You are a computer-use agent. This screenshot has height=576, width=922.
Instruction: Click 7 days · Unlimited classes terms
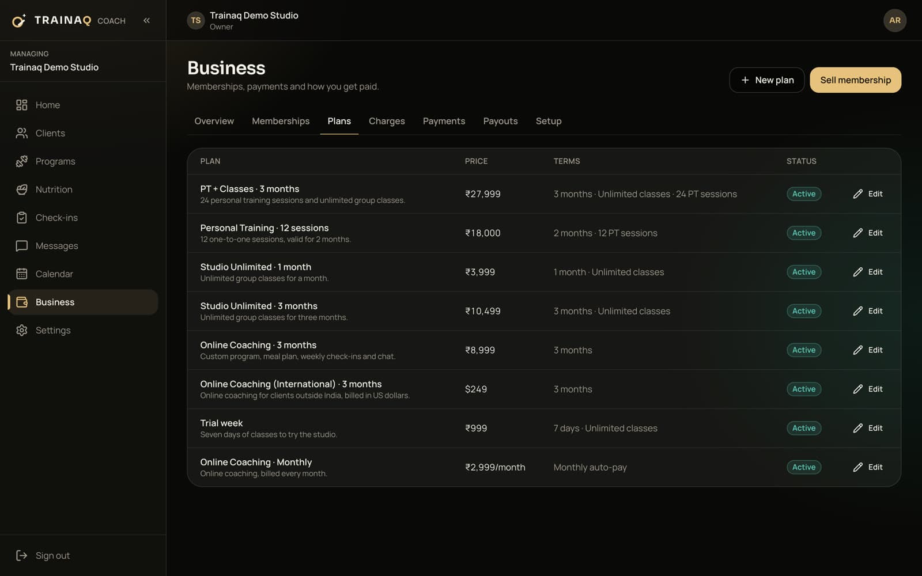click(x=605, y=428)
